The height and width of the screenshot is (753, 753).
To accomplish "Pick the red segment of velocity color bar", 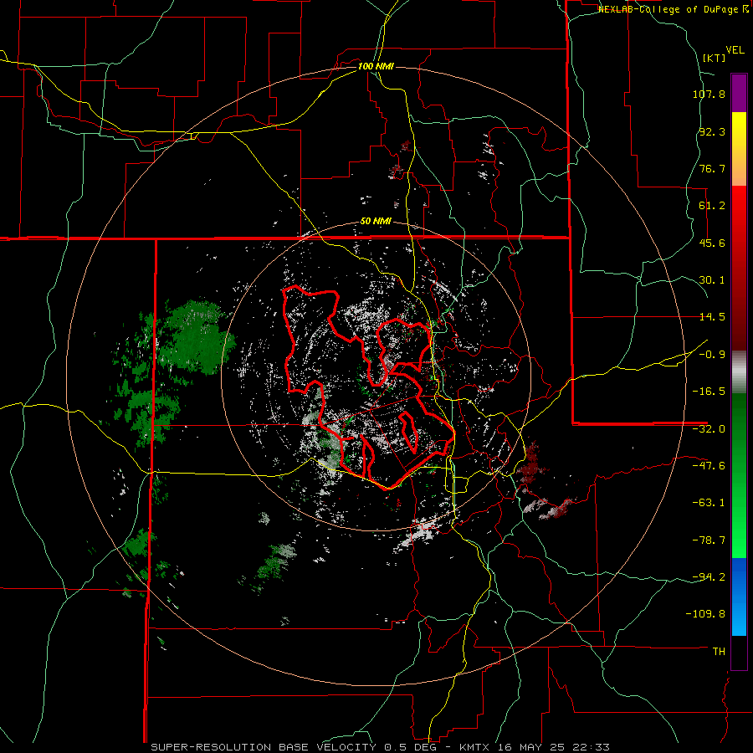I will click(739, 268).
